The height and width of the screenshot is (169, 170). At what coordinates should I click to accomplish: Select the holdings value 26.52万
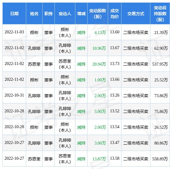pyautogui.click(x=161, y=127)
